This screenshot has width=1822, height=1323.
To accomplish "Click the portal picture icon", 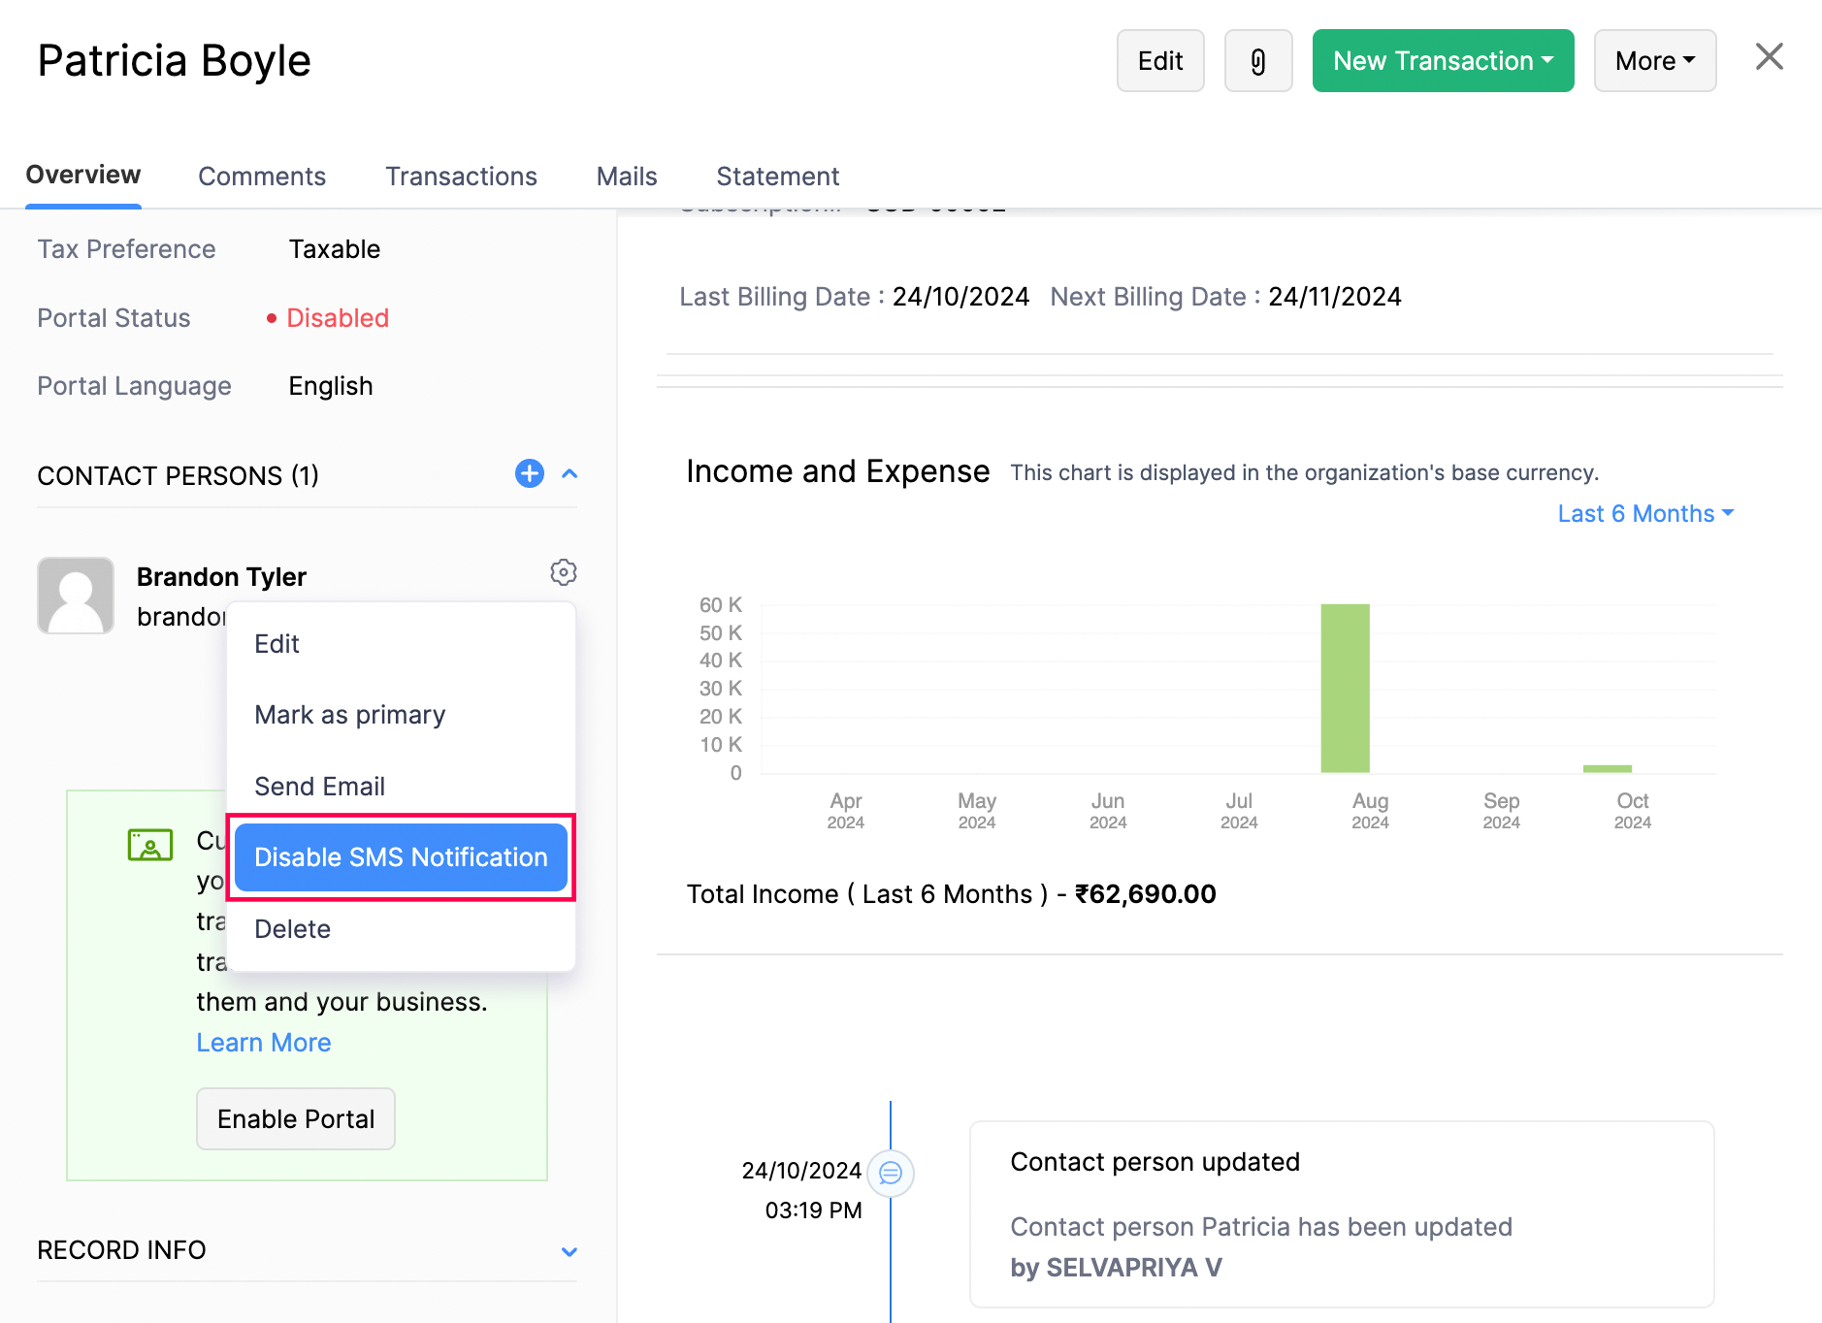I will tap(150, 845).
